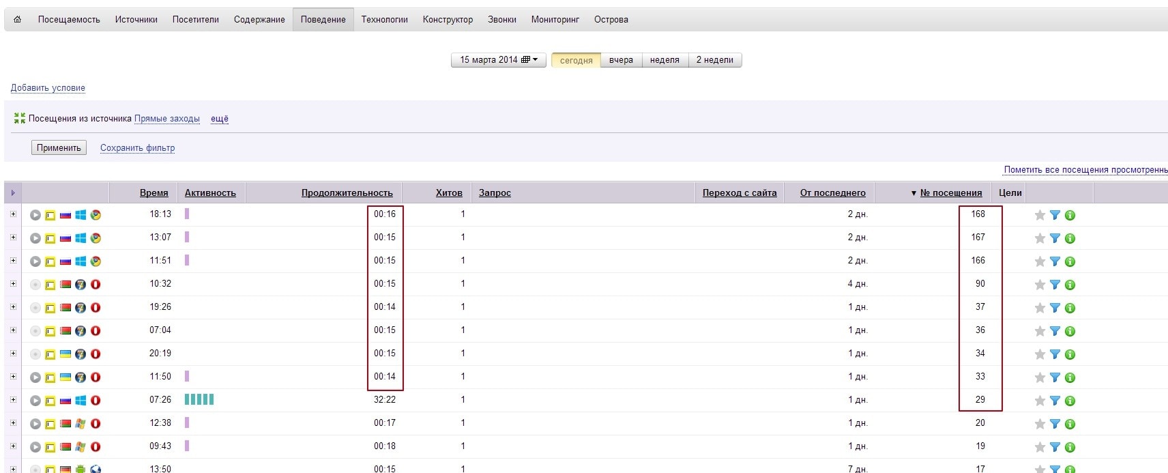Viewport: 1168px width, 473px height.
Task: Click the Добавить условие link
Action: click(48, 88)
